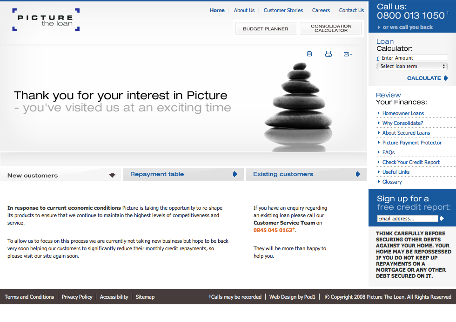
Task: Click the 'Review Your Finances:' heading
Action: pos(401,99)
